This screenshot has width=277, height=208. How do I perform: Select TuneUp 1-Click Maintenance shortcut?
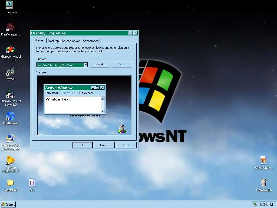(11, 142)
